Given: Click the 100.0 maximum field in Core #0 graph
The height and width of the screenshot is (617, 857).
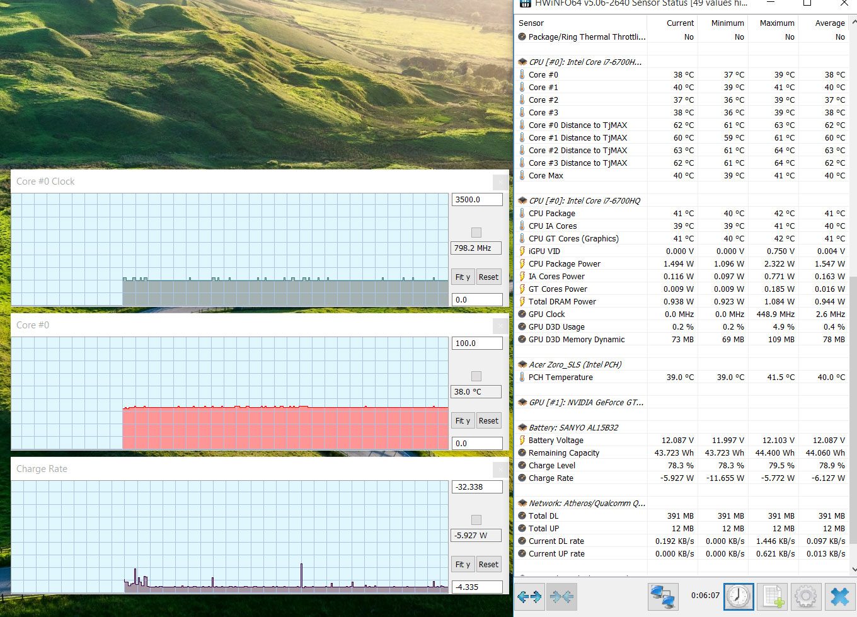Looking at the screenshot, I should click(477, 343).
